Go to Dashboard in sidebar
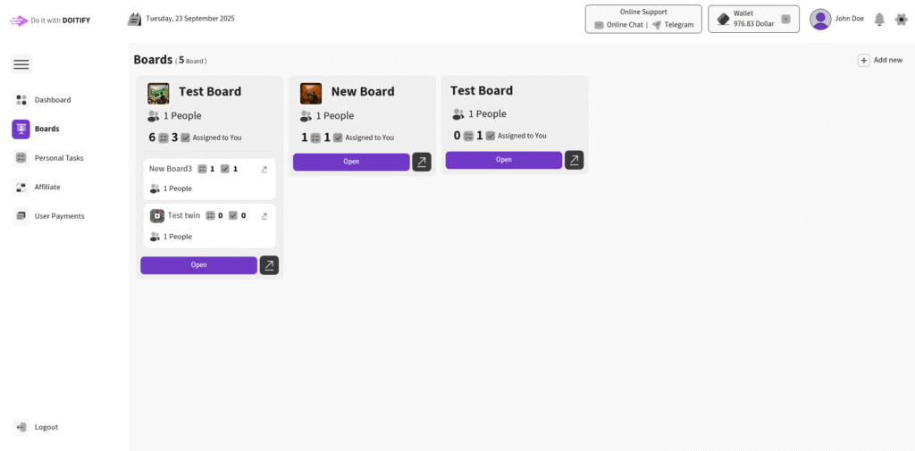The width and height of the screenshot is (915, 451). pyautogui.click(x=52, y=100)
